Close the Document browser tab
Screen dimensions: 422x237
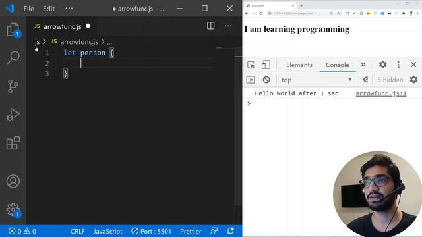click(x=293, y=5)
